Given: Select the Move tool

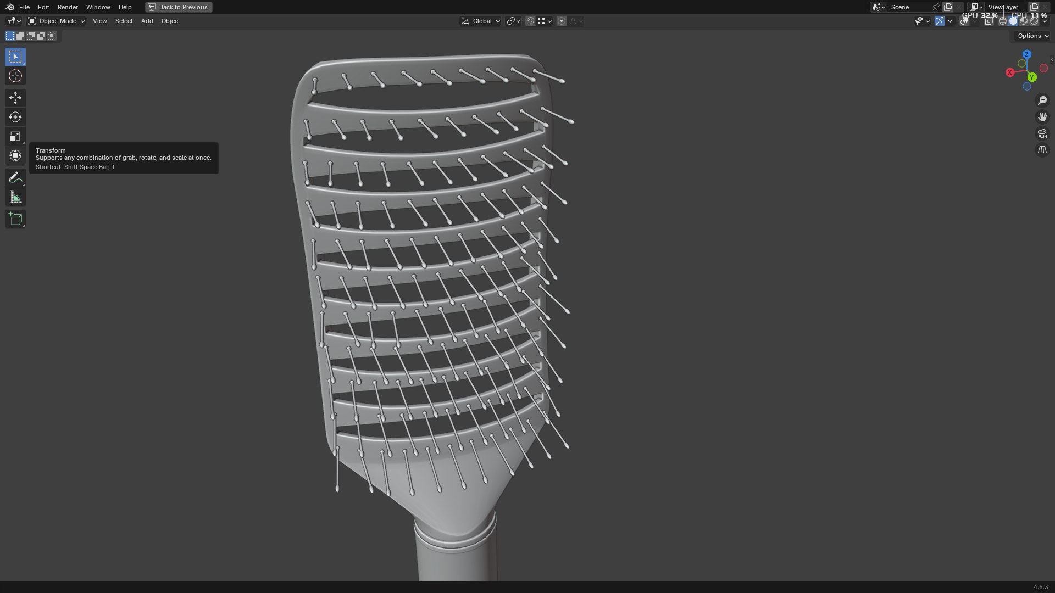Looking at the screenshot, I should click(15, 98).
